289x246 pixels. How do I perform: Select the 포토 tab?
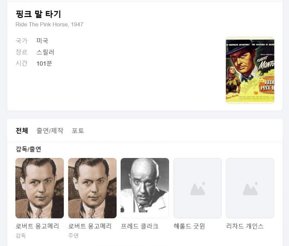[x=78, y=131]
